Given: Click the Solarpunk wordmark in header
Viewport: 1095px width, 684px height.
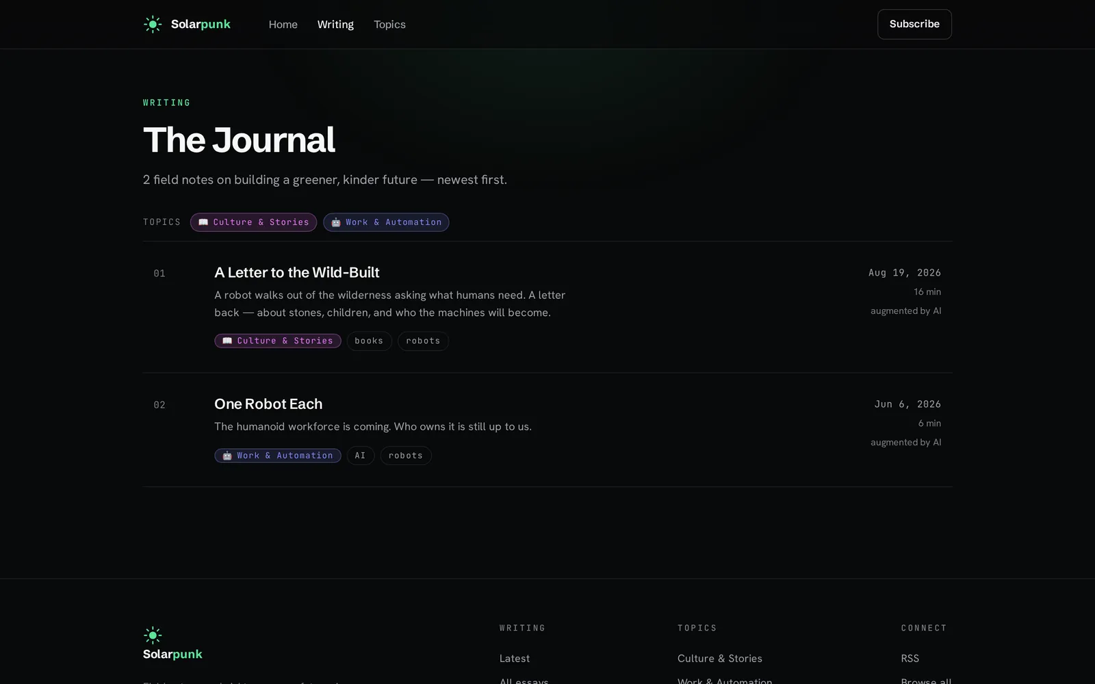Looking at the screenshot, I should tap(201, 25).
